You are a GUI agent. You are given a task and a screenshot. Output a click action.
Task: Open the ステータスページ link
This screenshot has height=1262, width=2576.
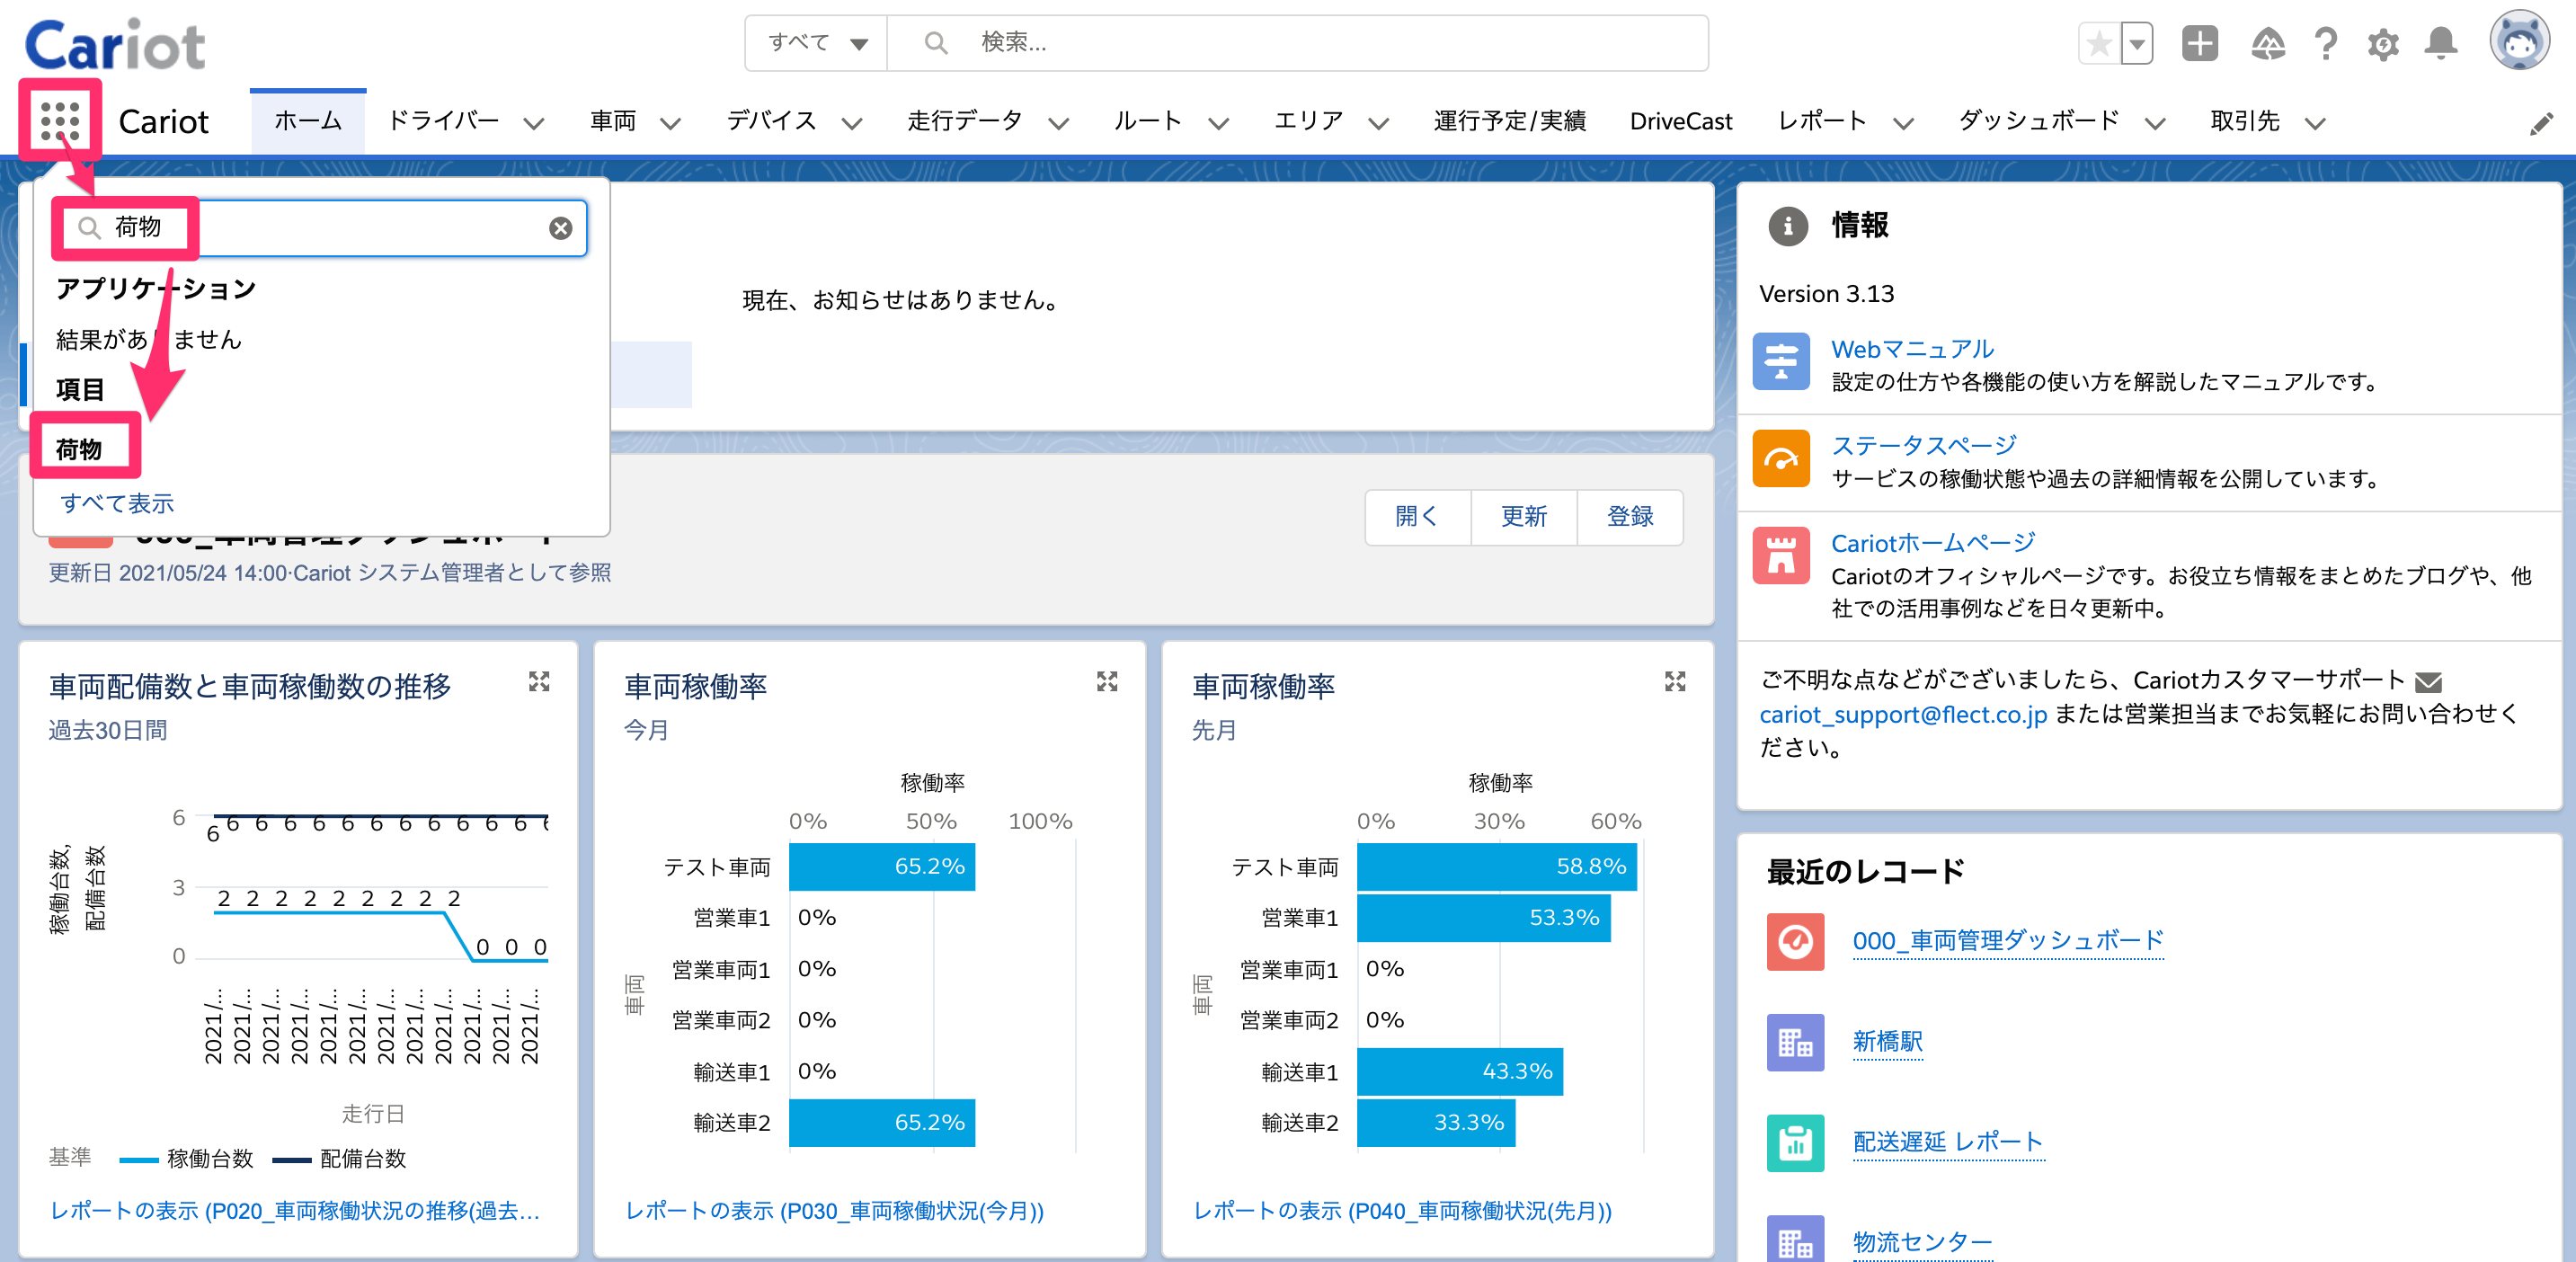(x=1924, y=446)
